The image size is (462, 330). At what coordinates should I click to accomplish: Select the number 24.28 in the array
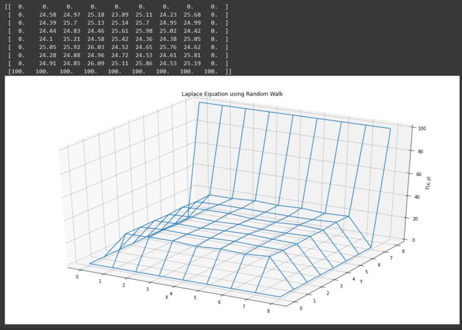tap(47, 55)
